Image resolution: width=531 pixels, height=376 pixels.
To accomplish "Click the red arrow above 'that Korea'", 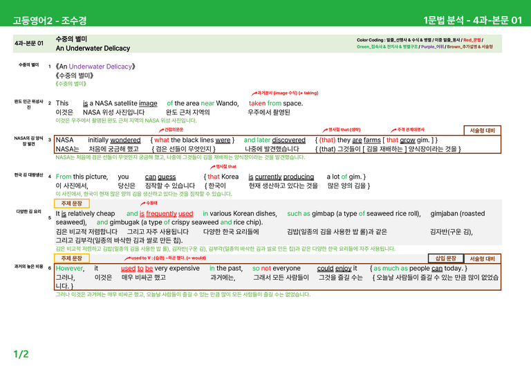I will pyautogui.click(x=213, y=167).
